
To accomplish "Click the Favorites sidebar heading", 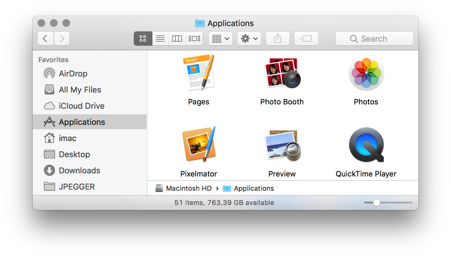I will (53, 60).
